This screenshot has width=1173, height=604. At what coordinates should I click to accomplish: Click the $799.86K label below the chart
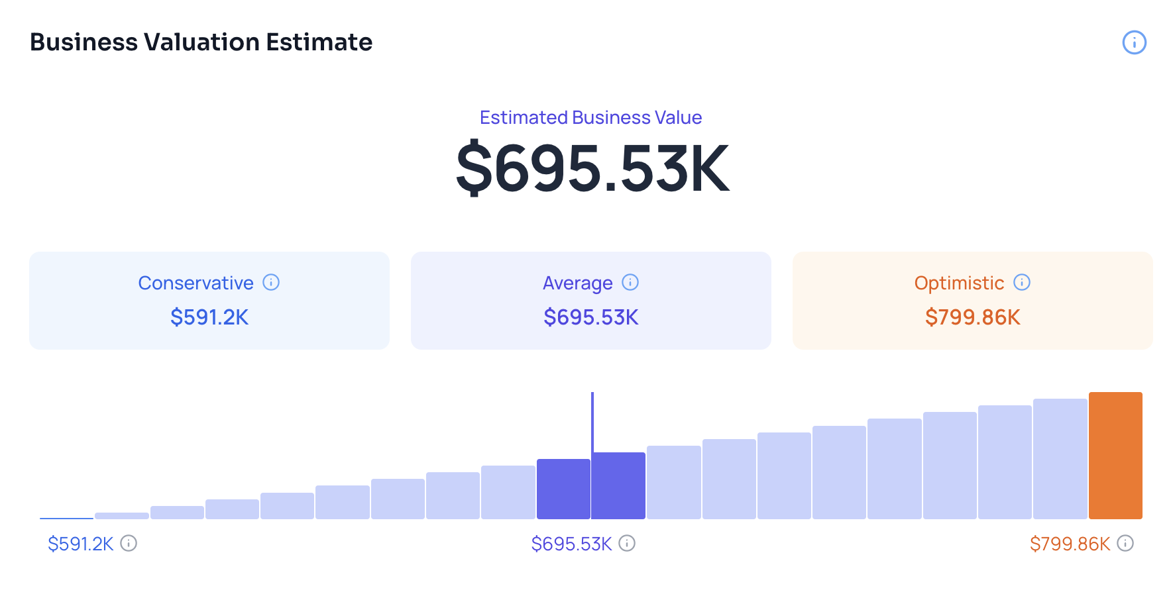pyautogui.click(x=1070, y=544)
